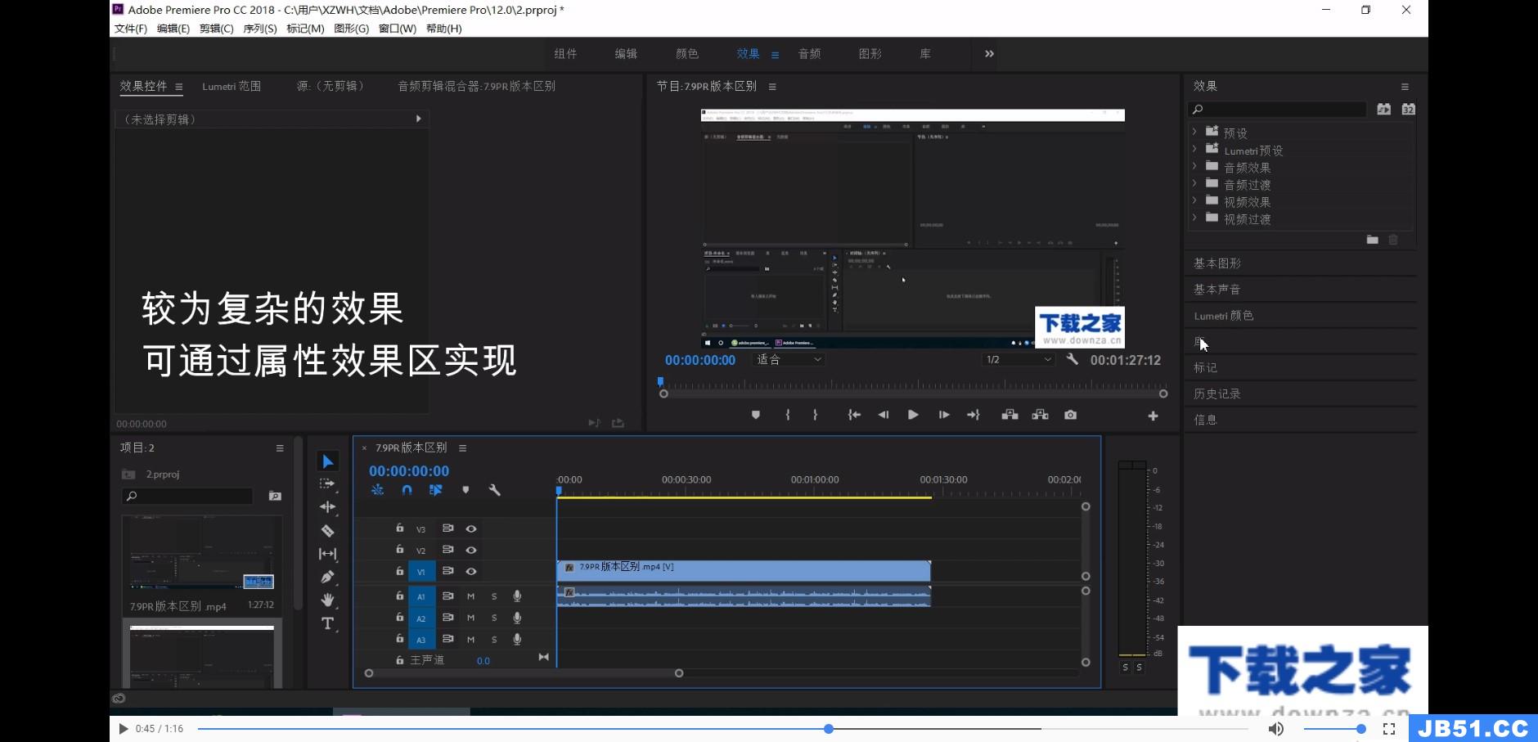The image size is (1538, 742).
Task: Go to In point button
Action: pos(854,416)
